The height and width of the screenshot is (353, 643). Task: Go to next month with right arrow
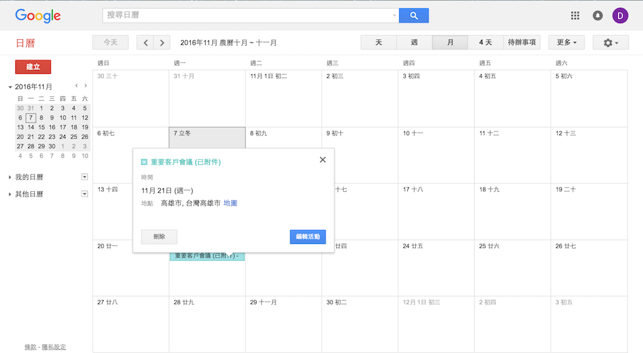pyautogui.click(x=161, y=43)
